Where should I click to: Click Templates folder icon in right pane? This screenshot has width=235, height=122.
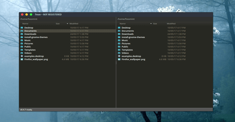point(119,50)
